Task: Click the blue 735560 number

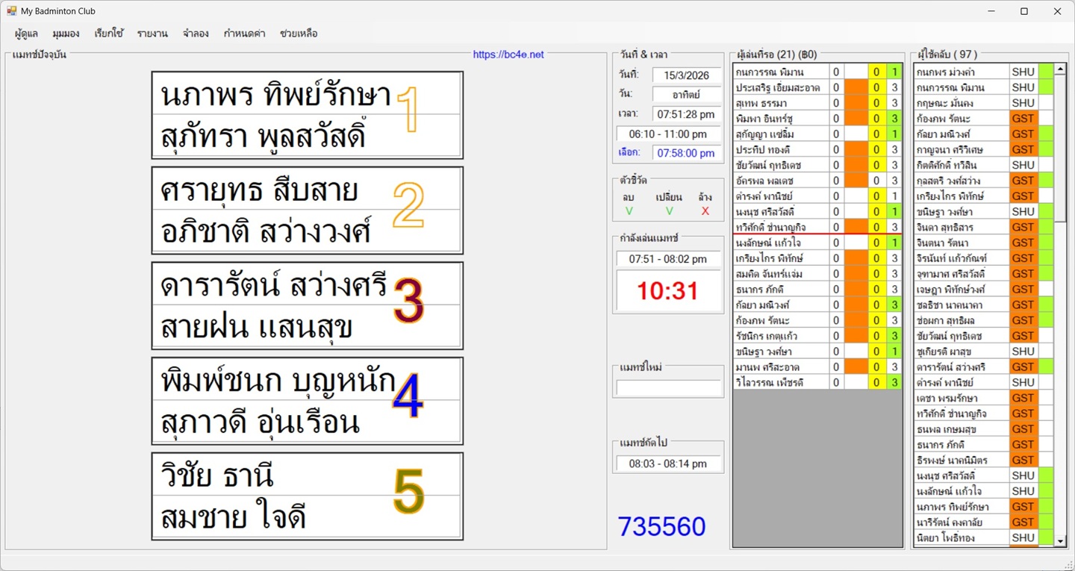Action: [x=661, y=527]
